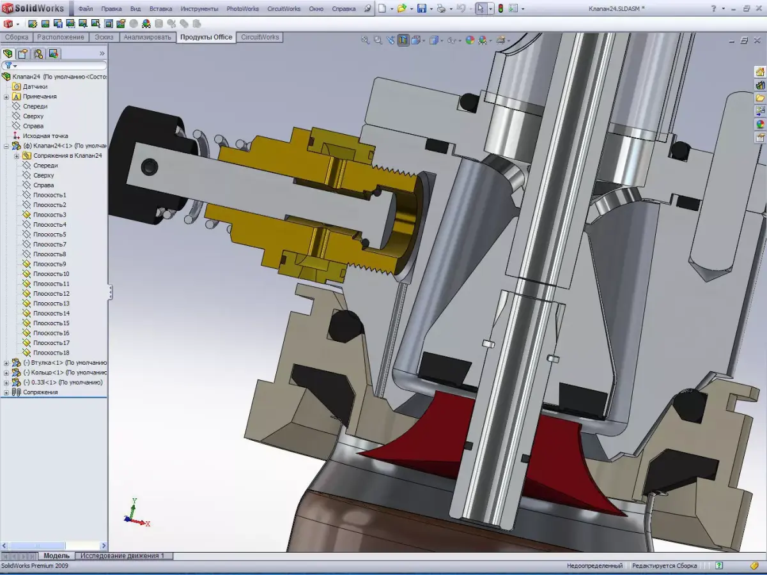Click Редактируется Сборка in status bar
The width and height of the screenshot is (767, 575).
pyautogui.click(x=664, y=565)
